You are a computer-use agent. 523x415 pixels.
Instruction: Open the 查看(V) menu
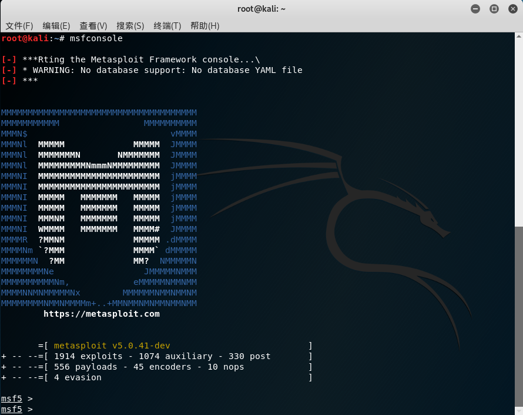[93, 26]
